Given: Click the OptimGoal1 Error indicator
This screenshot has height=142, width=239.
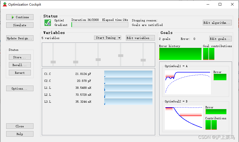Looking at the screenshot, I should 220,77.
